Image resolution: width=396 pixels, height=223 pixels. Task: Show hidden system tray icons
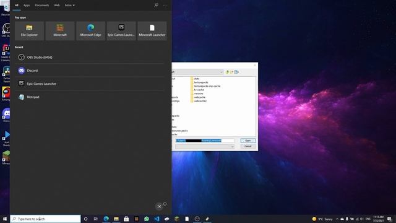pos(337,219)
